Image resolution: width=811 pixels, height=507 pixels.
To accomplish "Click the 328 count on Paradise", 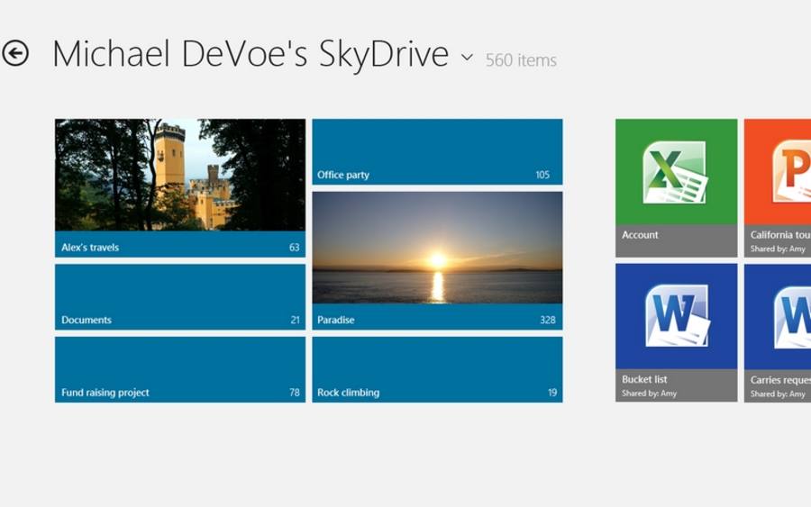I will point(548,320).
